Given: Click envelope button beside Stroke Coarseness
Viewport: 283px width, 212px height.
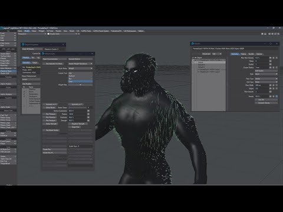Looking at the screenshot, I should pyautogui.click(x=88, y=111).
